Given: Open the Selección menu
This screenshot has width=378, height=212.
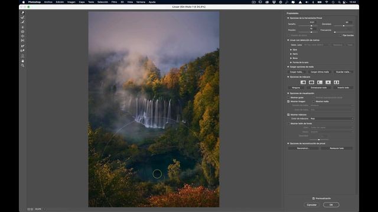Looking at the screenshot, I should pos(103,2).
